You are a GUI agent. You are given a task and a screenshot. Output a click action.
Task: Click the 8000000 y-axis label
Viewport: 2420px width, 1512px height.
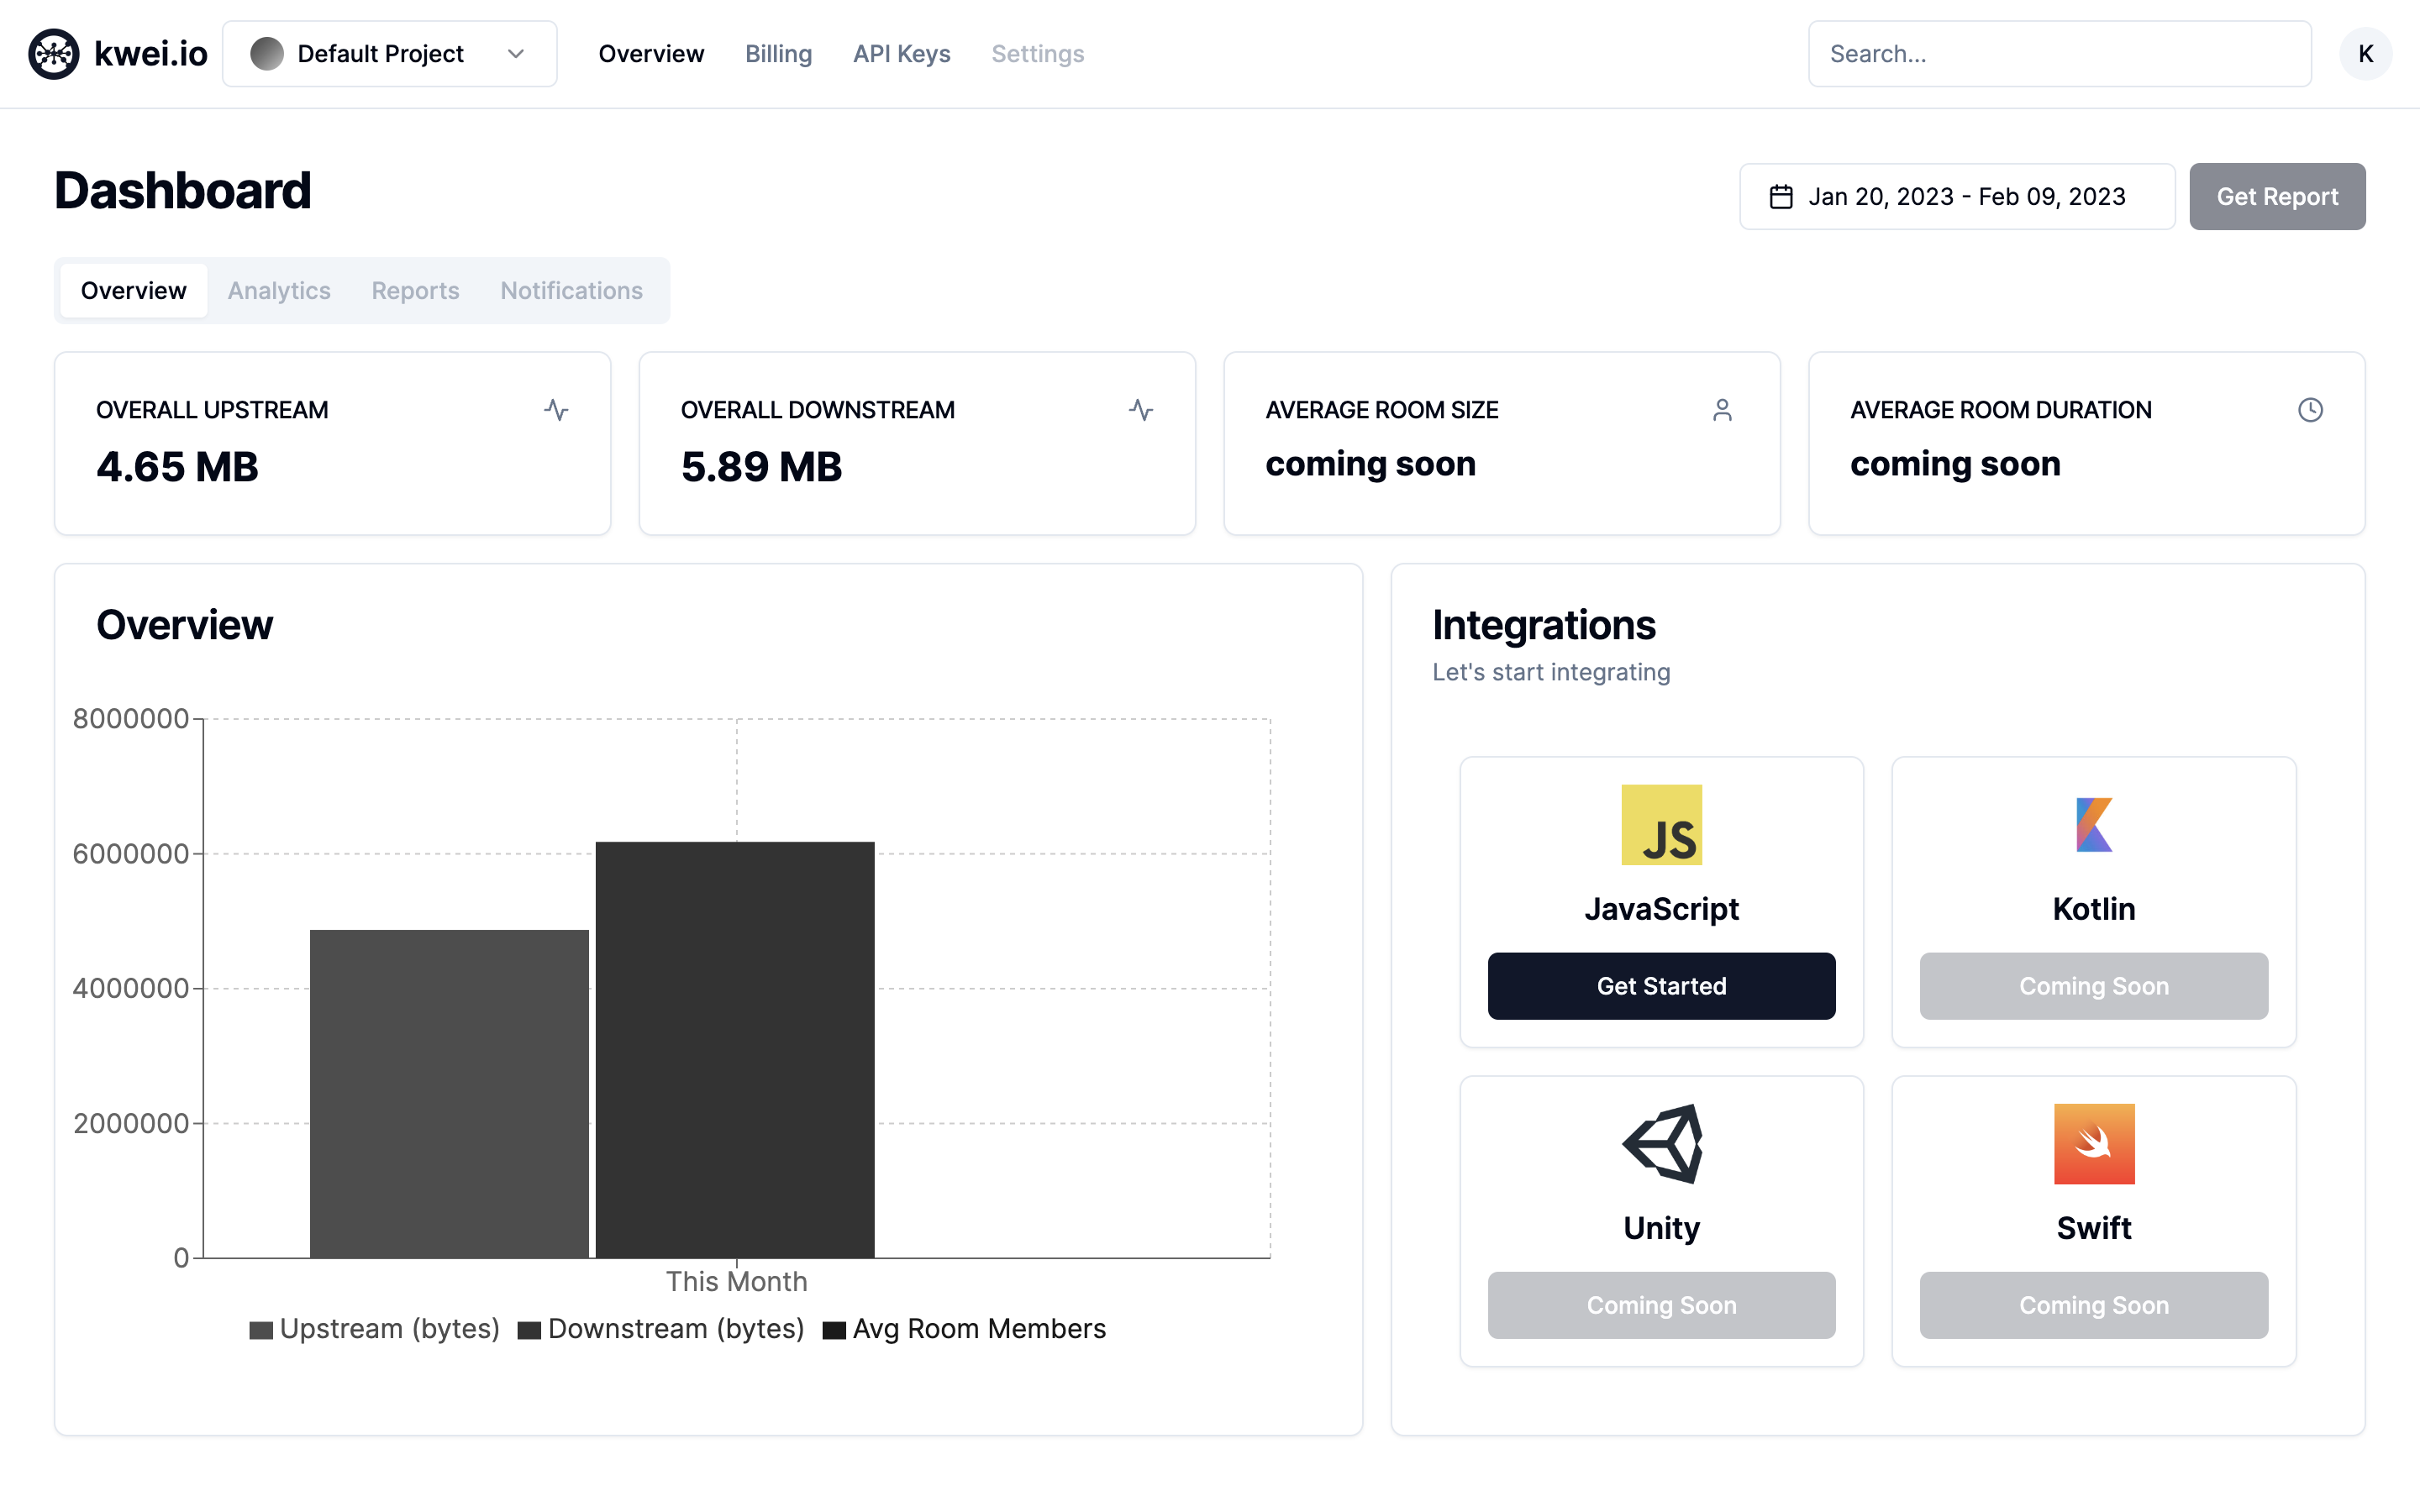pyautogui.click(x=131, y=719)
